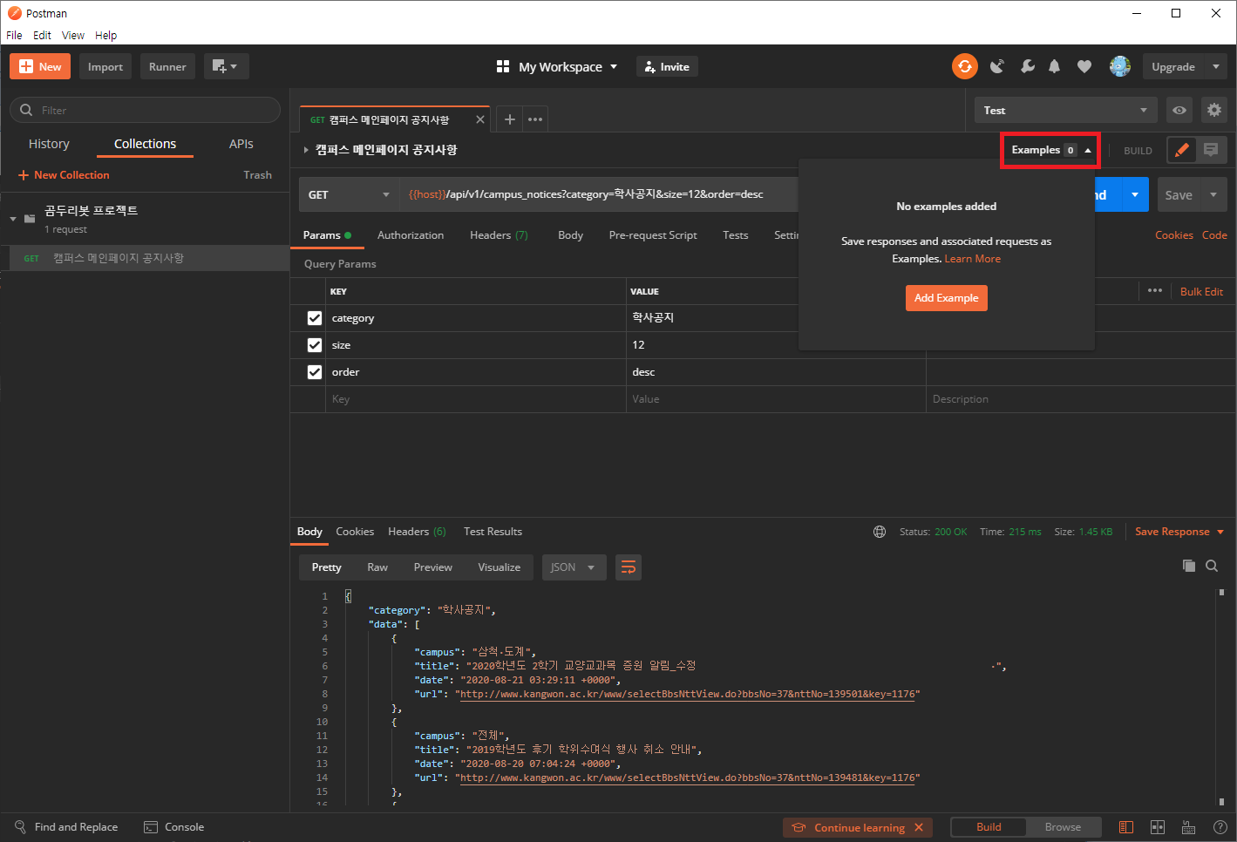The height and width of the screenshot is (842, 1237).
Task: Search within the response body
Action: point(1212,566)
